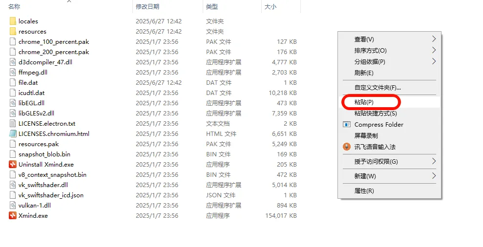This screenshot has height=247, width=483.
Task: Click the d3dcompiler_47.dll file icon
Action: pos(13,62)
